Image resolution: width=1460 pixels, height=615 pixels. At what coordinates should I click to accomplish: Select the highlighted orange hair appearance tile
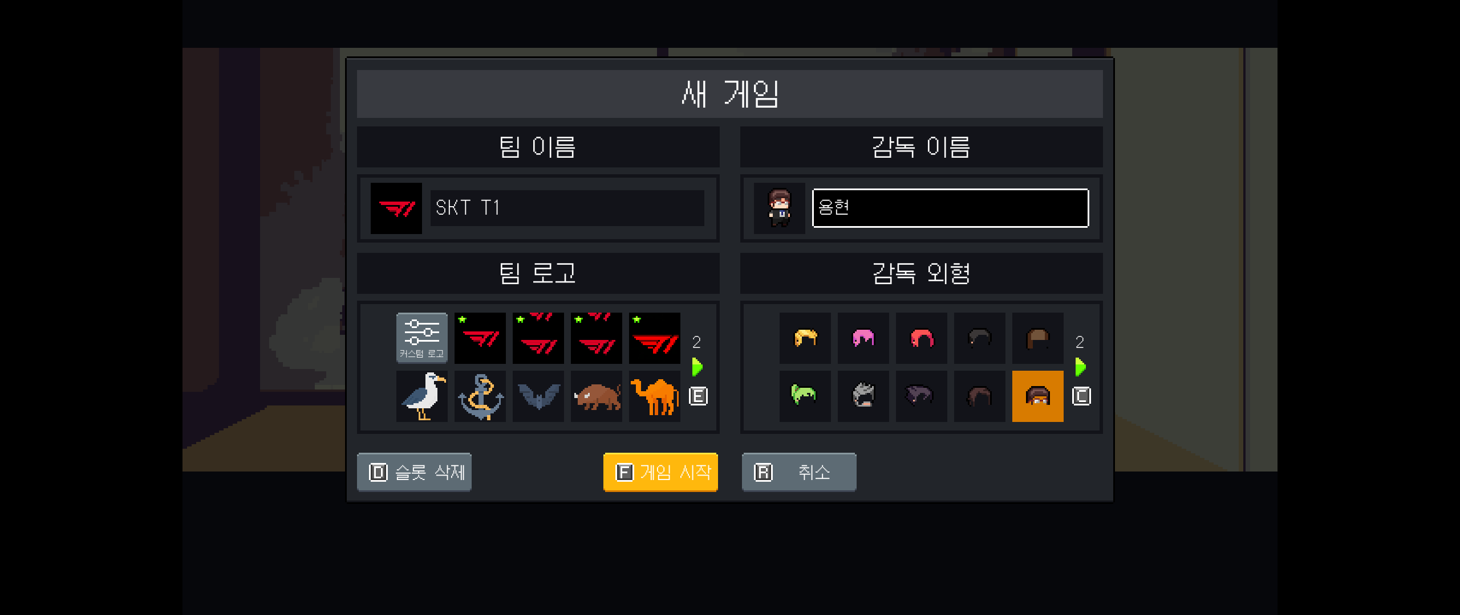click(x=1037, y=396)
